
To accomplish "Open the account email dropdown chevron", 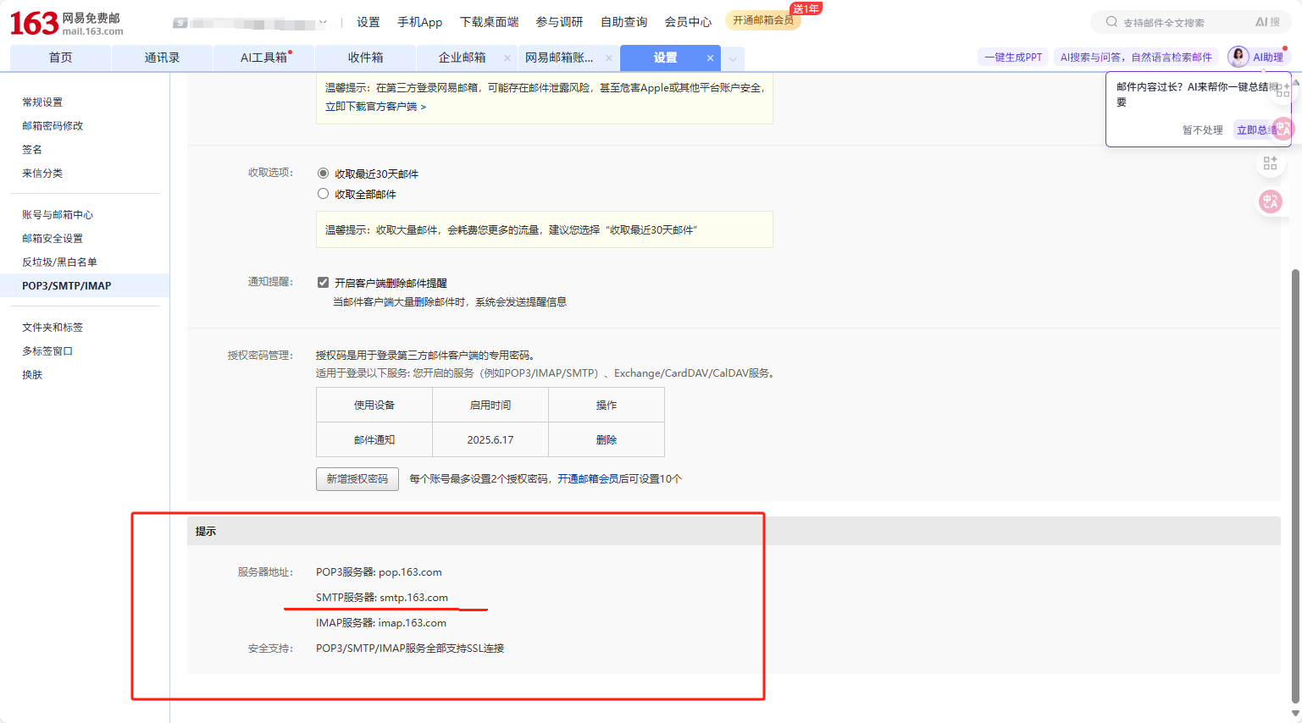I will pos(324,21).
